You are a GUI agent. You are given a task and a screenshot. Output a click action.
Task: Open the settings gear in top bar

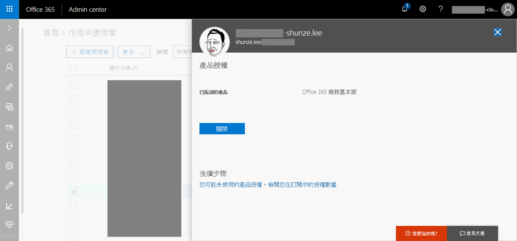click(423, 9)
